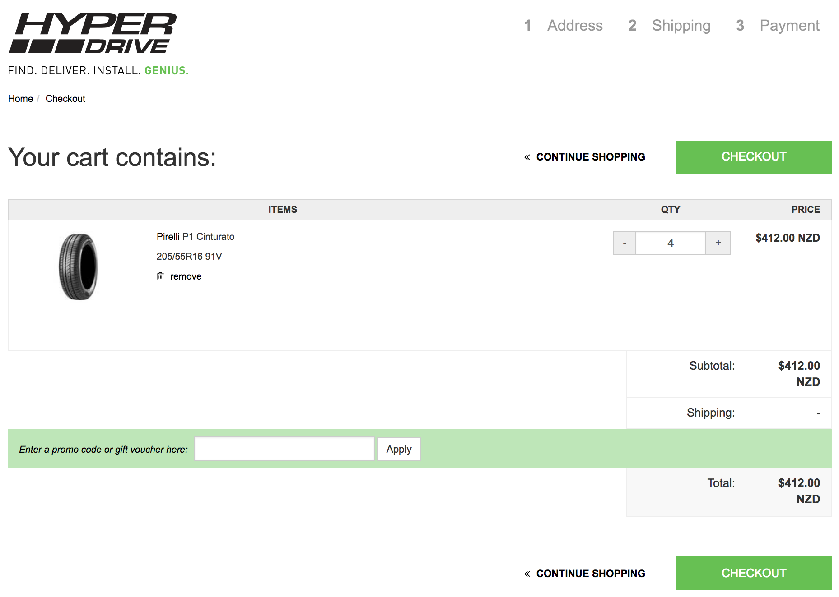
Task: Go to Home breadcrumb
Action: point(21,99)
